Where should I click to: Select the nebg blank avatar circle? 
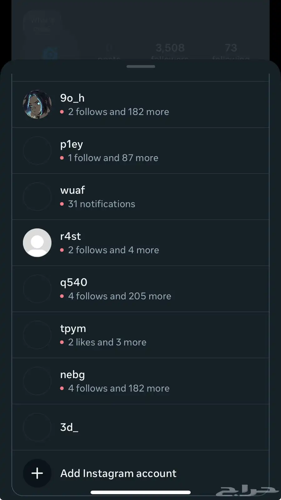point(37,381)
